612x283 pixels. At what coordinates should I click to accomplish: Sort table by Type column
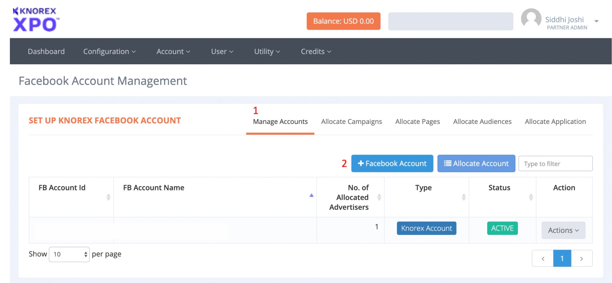point(463,197)
